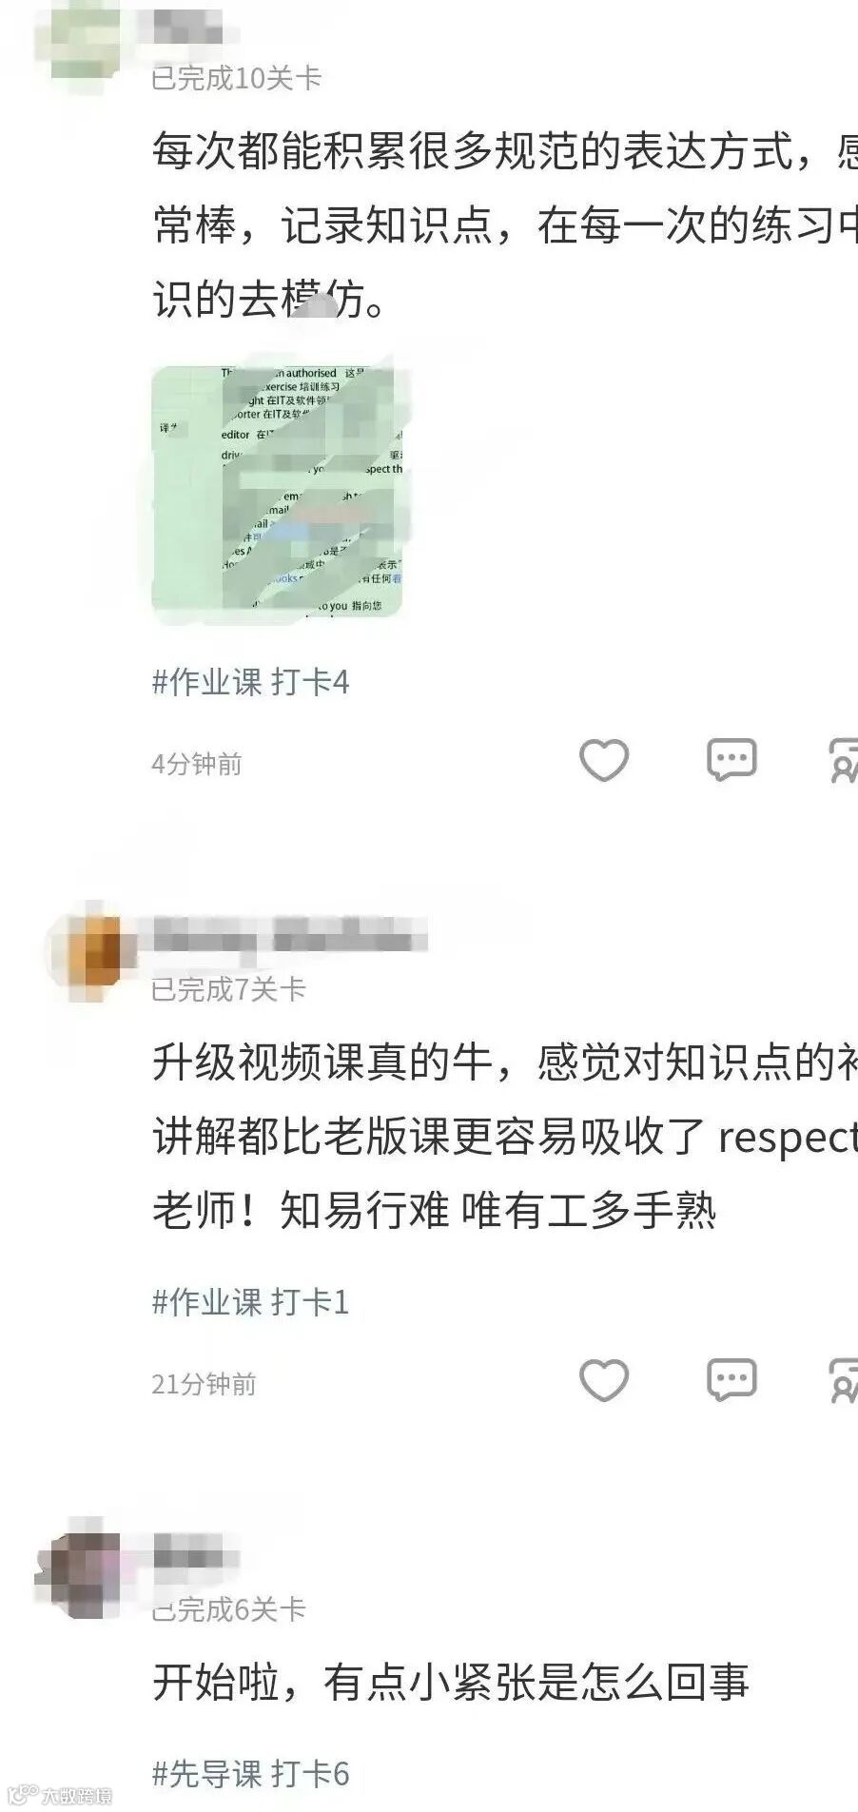
Task: Share the 4分钟前 post
Action: tap(845, 761)
